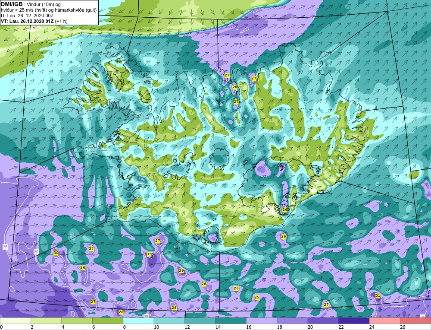Select the pale cyan 8–10 m/s legend swatch

click(138, 321)
